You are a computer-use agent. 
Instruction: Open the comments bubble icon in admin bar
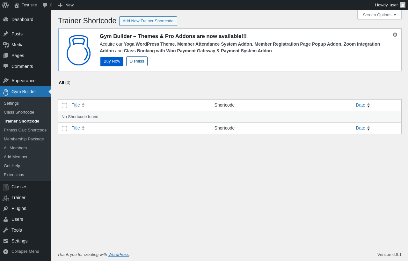(45, 5)
